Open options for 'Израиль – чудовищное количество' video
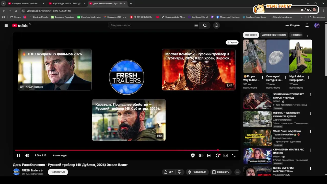This screenshot has height=184, width=327. (310, 113)
